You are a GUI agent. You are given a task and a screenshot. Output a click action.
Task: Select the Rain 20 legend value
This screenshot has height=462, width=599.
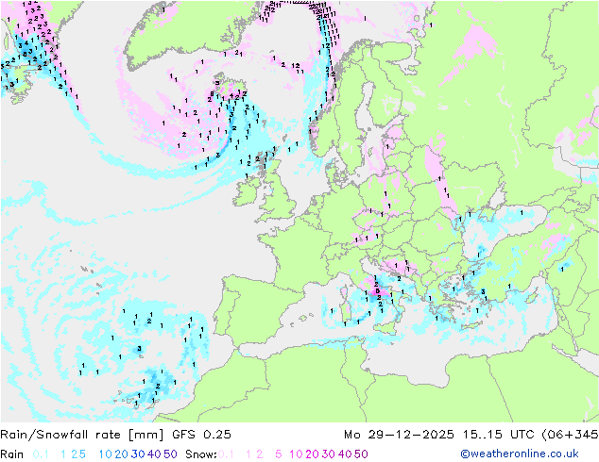121,454
